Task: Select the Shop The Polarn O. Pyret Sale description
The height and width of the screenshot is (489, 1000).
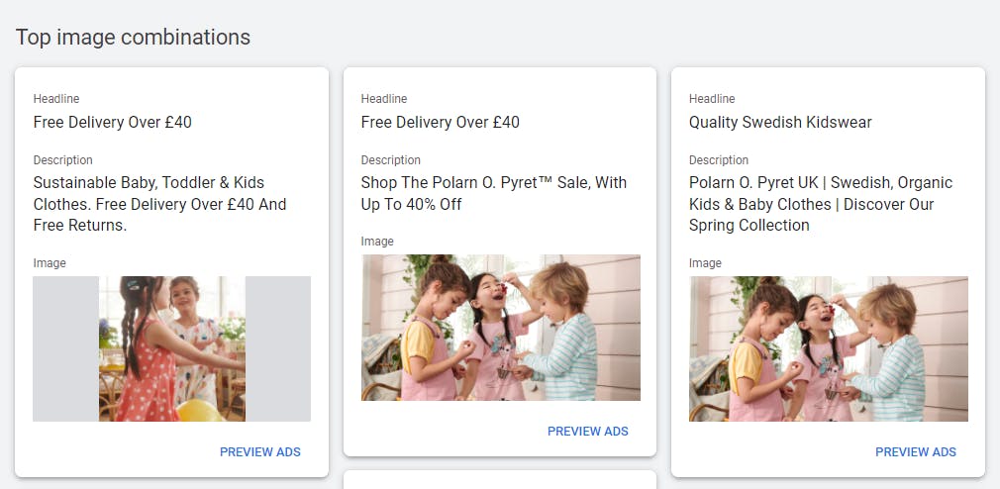Action: coord(494,193)
